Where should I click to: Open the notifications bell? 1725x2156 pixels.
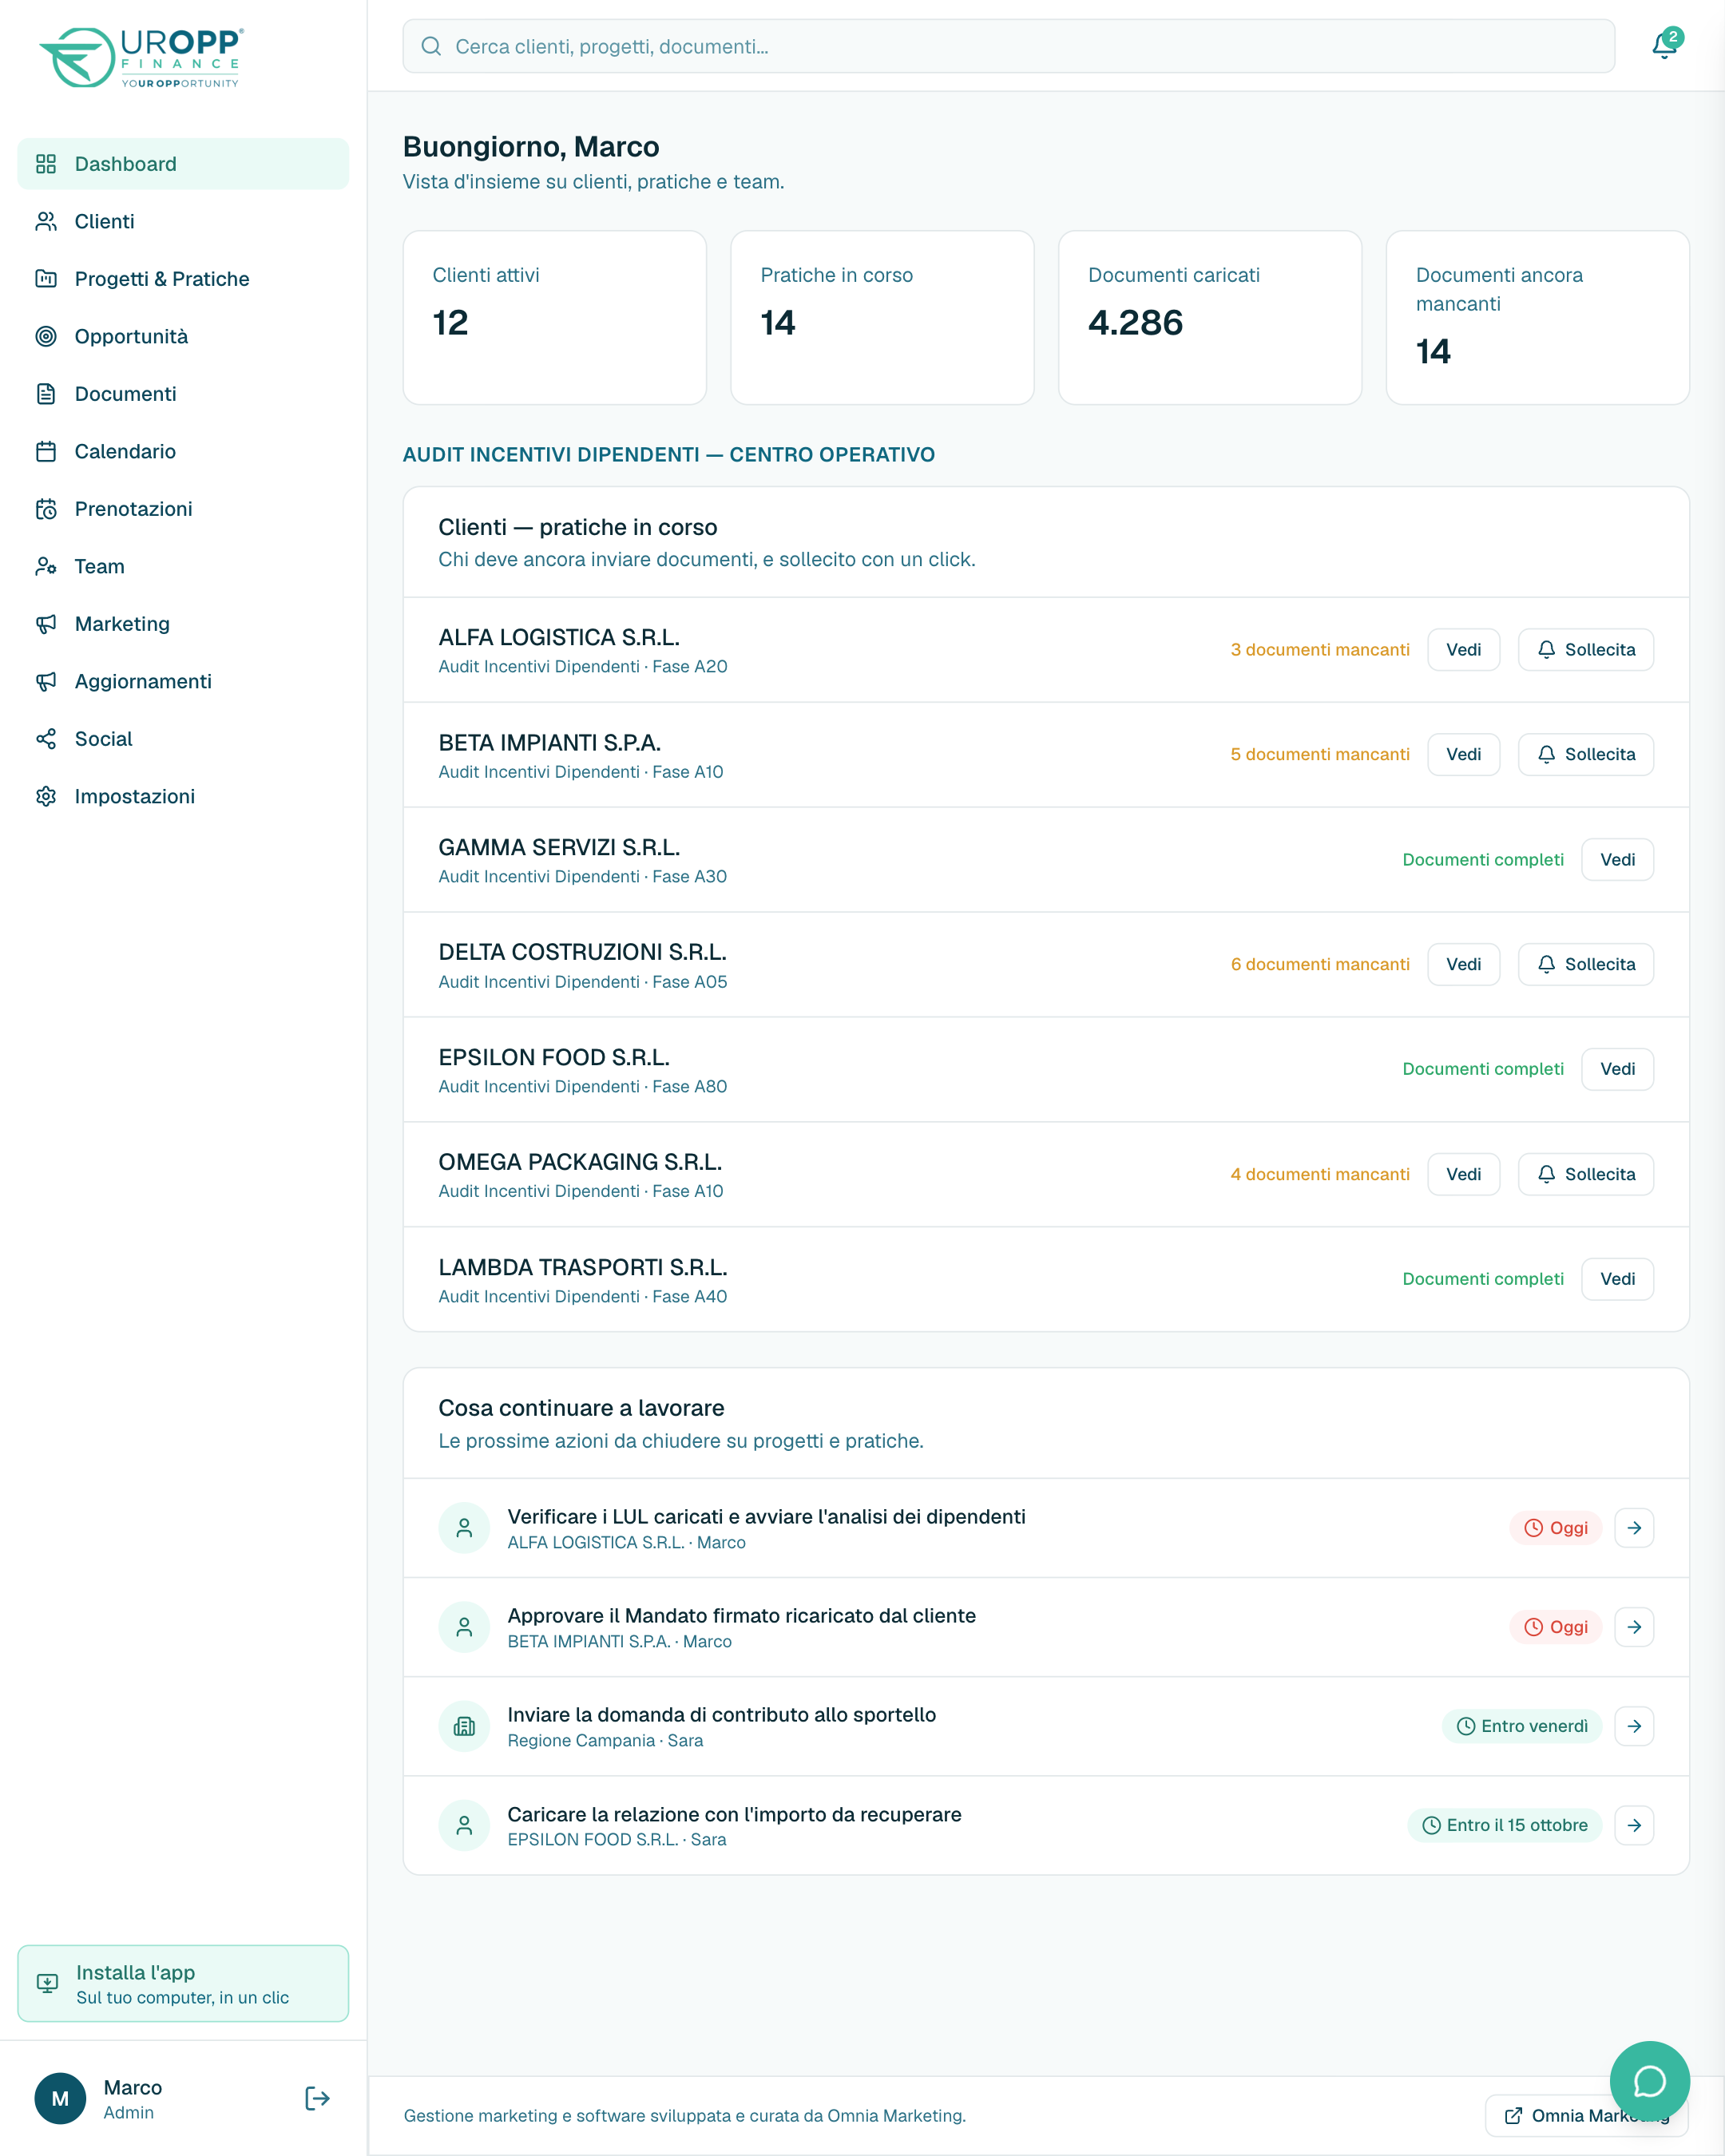pos(1664,46)
